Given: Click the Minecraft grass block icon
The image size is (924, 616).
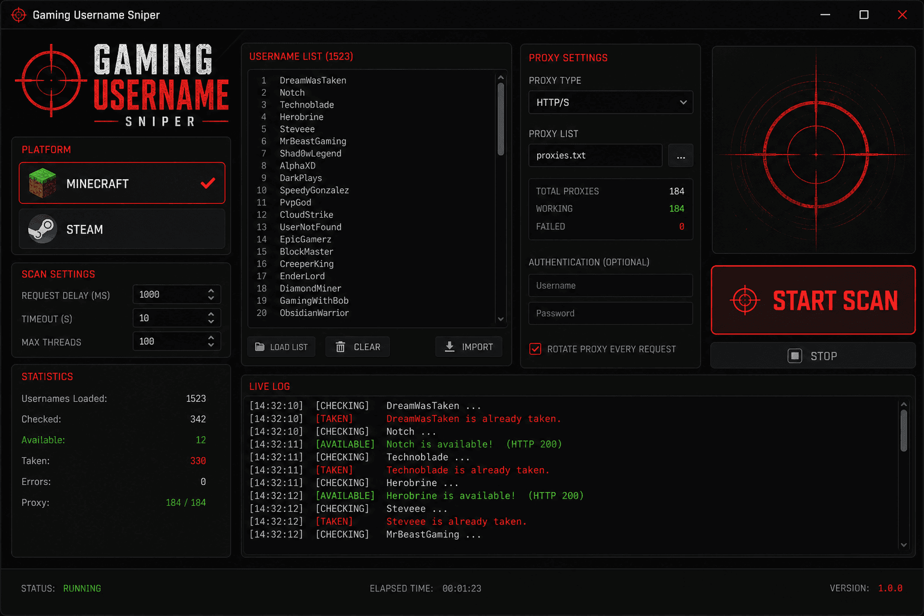Looking at the screenshot, I should 42,183.
